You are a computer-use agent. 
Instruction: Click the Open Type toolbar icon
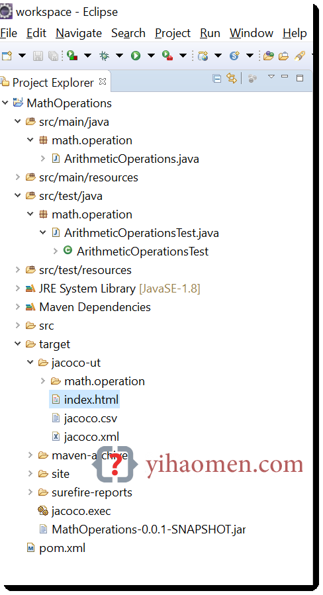pyautogui.click(x=268, y=56)
